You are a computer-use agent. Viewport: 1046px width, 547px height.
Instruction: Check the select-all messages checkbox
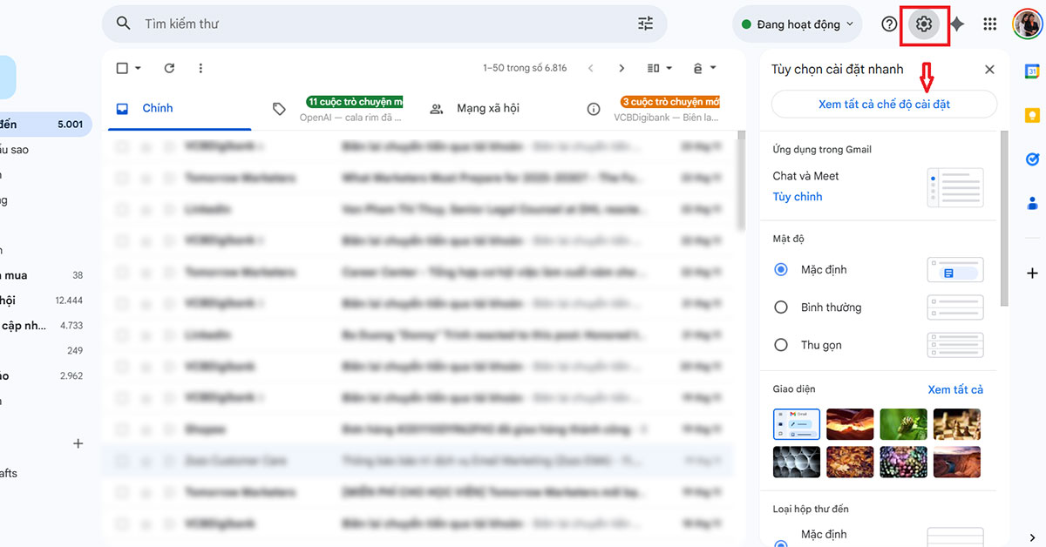point(120,68)
